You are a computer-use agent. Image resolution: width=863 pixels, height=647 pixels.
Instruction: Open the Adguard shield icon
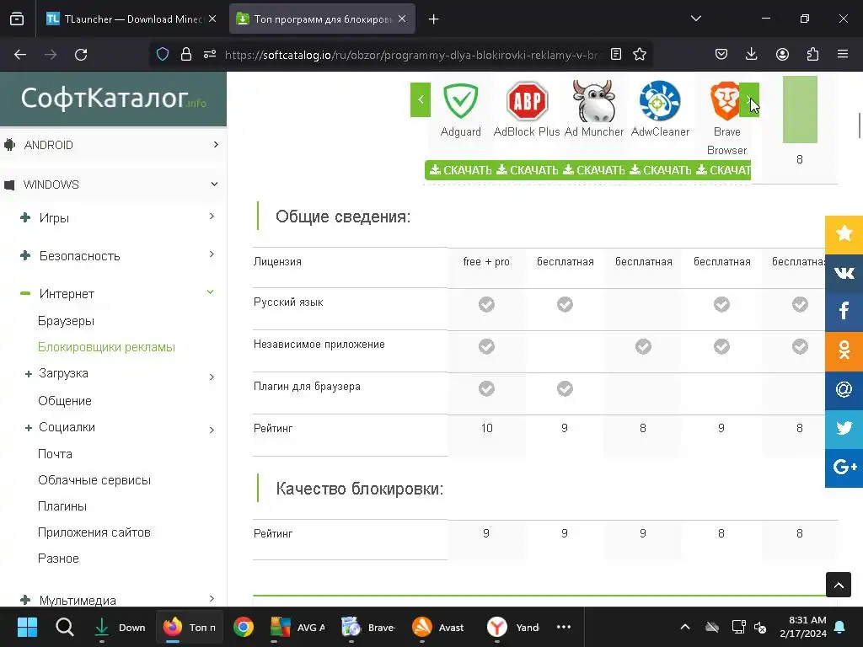[461, 101]
